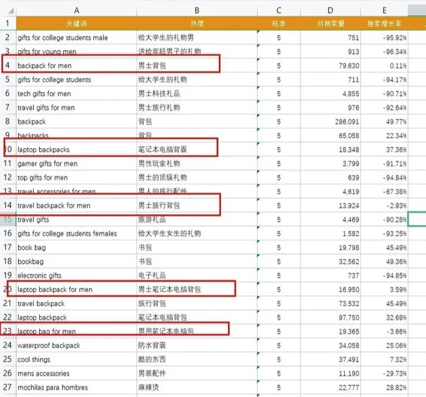This screenshot has width=426, height=397.
Task: Click the 旺季 header cell
Action: pyautogui.click(x=279, y=23)
